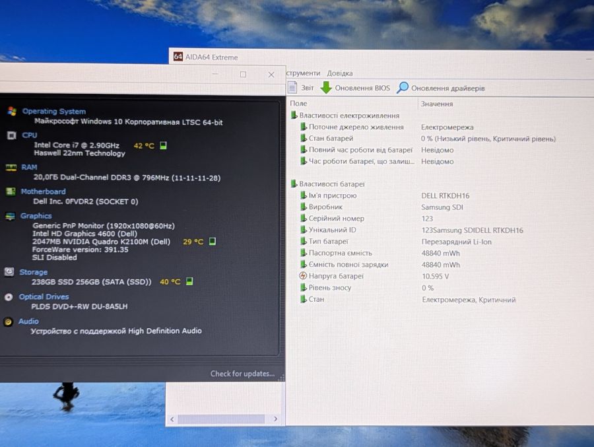The width and height of the screenshot is (594, 447).
Task: Select the Ємність повної зарядки row
Action: [380, 264]
